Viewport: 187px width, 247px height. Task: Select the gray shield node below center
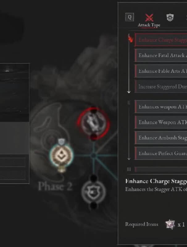93,192
